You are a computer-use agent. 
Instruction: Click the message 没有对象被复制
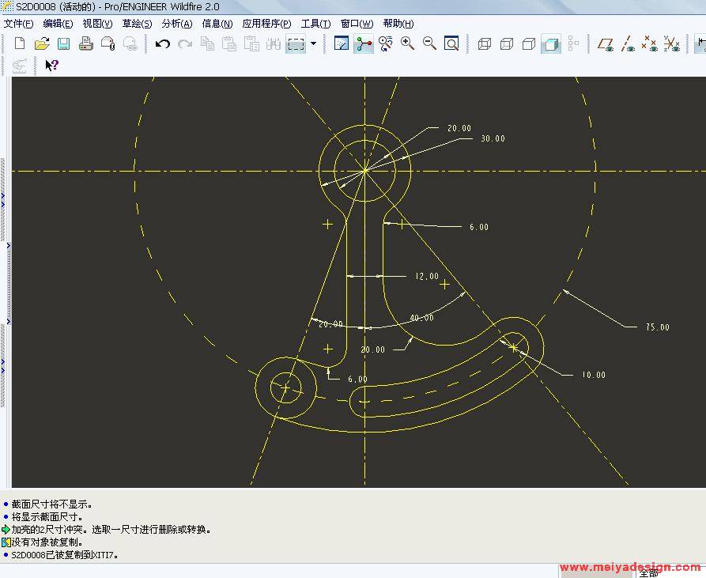pos(47,542)
